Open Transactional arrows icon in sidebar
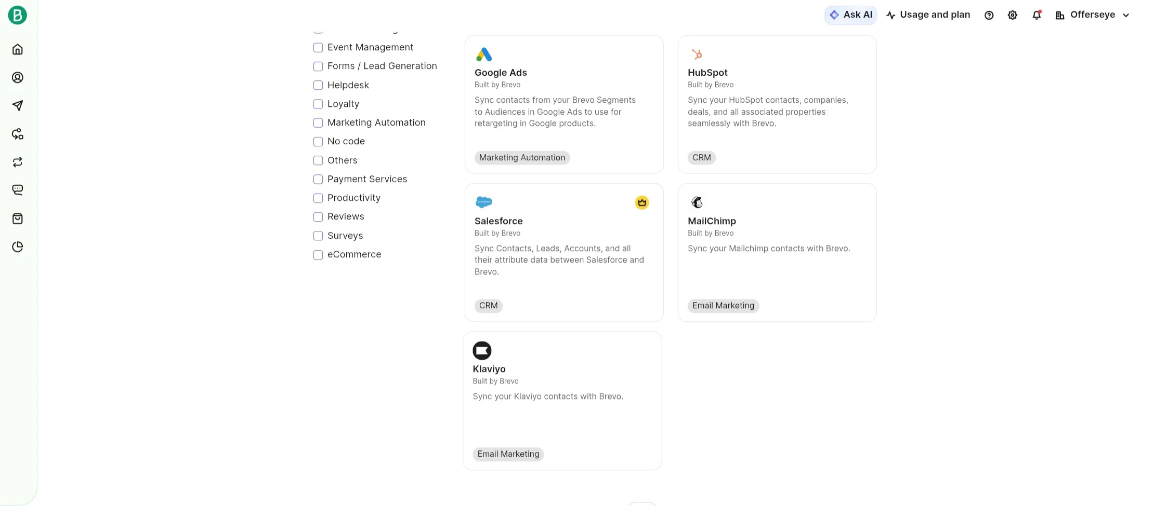The width and height of the screenshot is (1154, 506). click(x=18, y=162)
